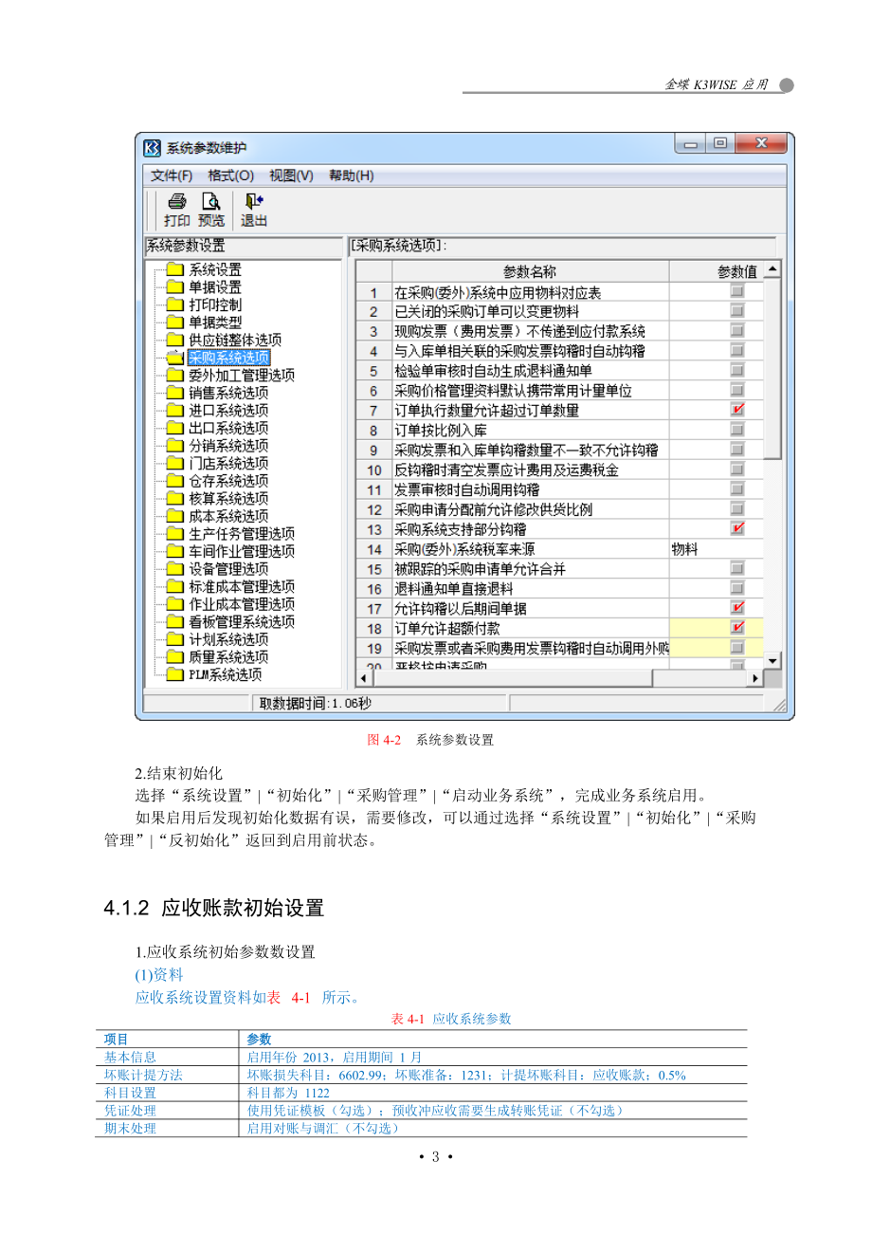Close the 系统参数维护 window
Viewport: 872px width, 1234px height.
761,144
